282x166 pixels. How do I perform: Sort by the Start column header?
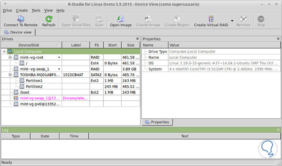pos(112,45)
